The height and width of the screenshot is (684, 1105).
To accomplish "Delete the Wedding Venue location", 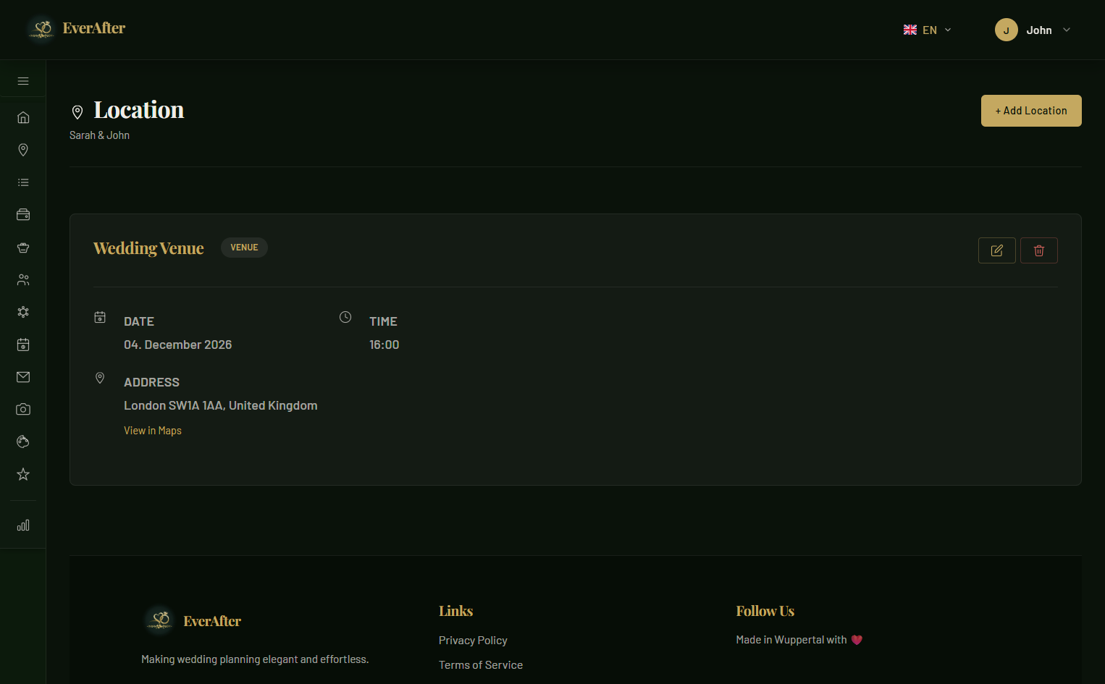I will (1038, 250).
